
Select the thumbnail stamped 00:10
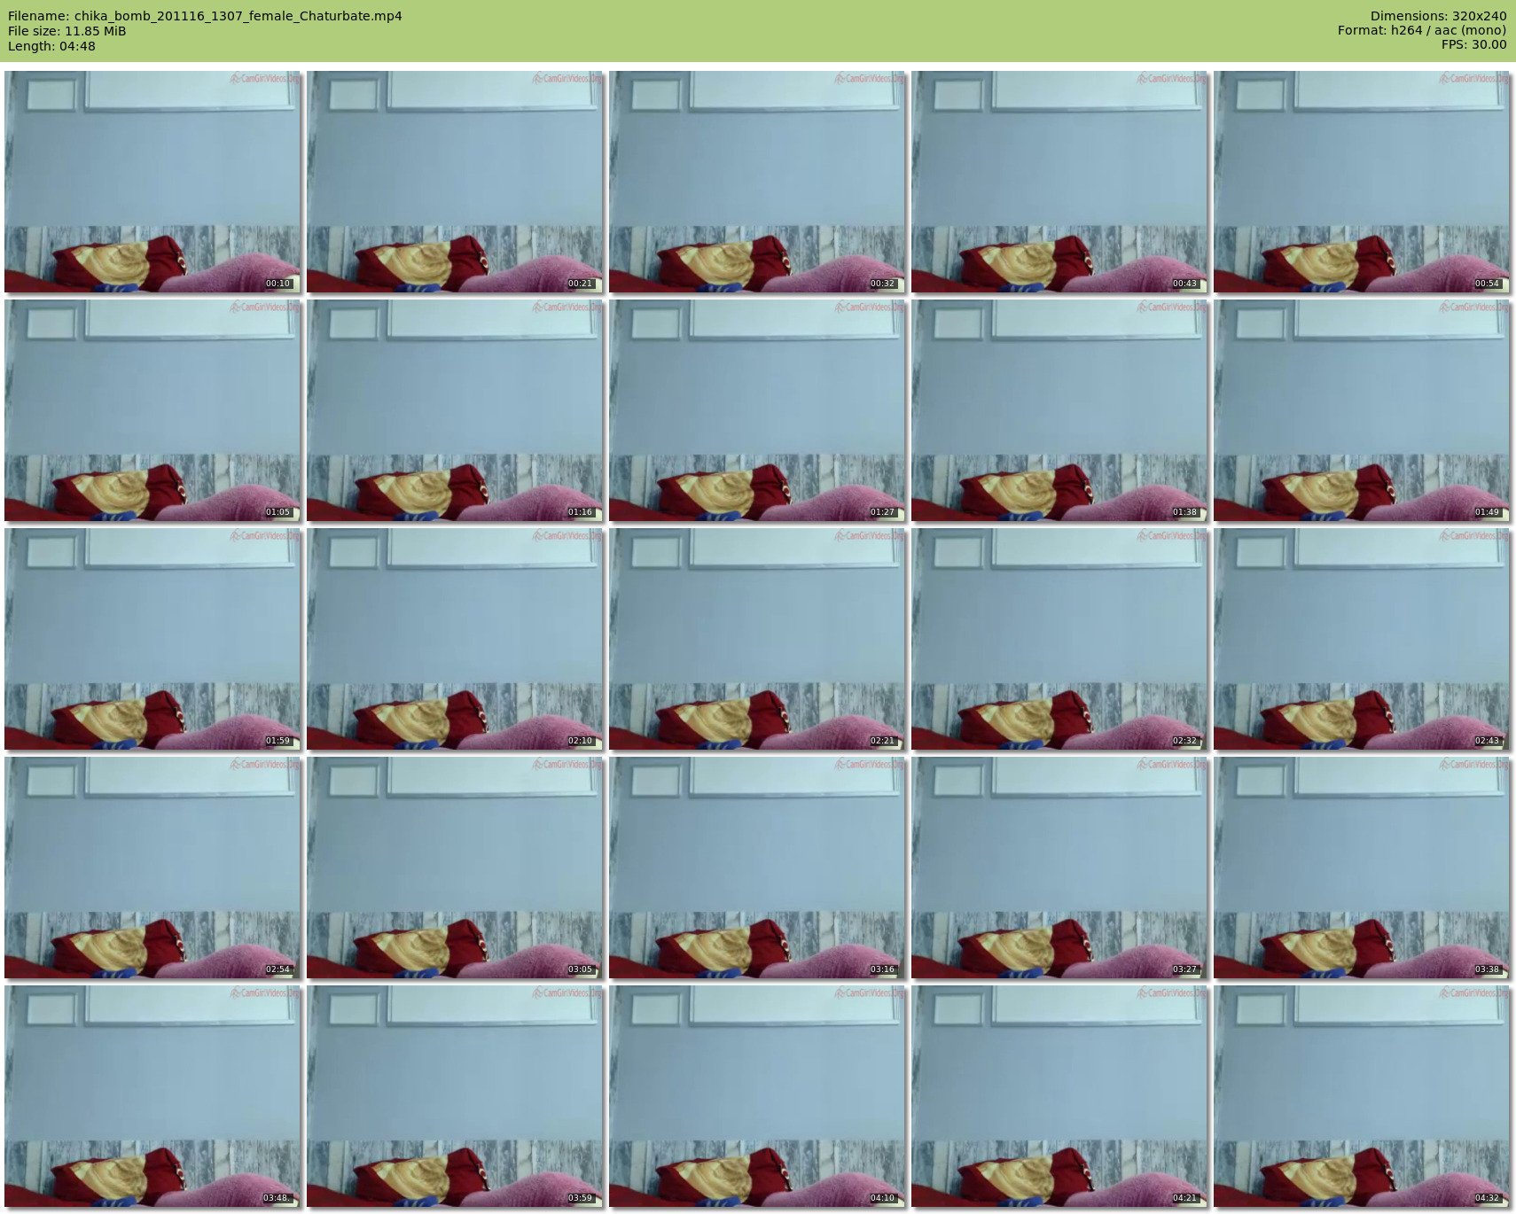pyautogui.click(x=152, y=182)
